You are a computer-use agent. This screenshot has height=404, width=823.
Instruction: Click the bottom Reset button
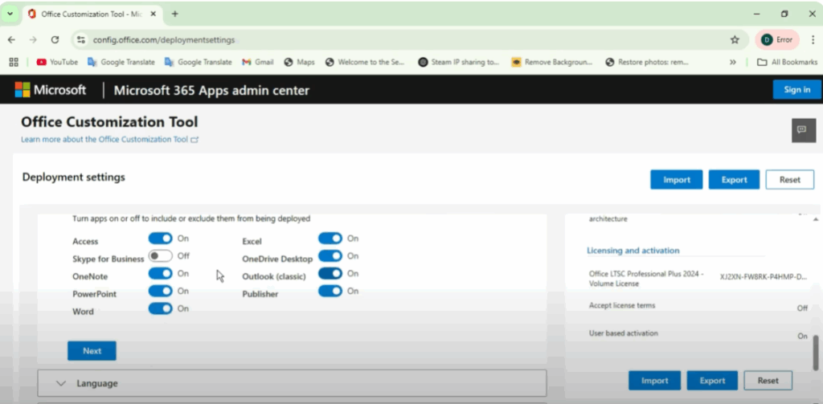click(x=768, y=381)
